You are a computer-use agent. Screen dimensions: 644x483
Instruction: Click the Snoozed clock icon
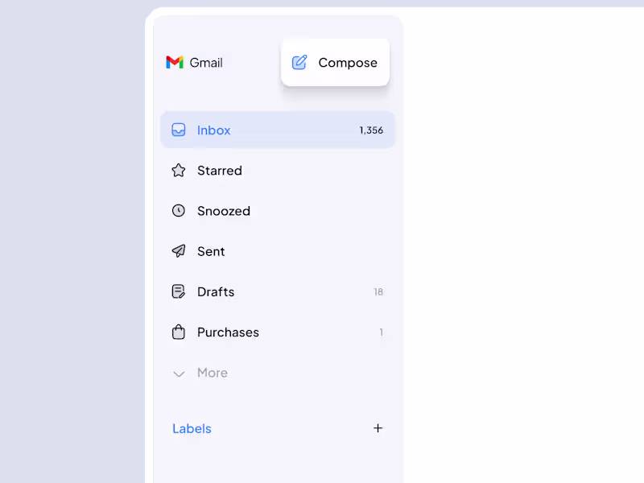click(x=179, y=211)
